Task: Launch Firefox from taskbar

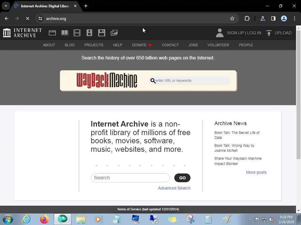Action: pyautogui.click(x=44, y=219)
